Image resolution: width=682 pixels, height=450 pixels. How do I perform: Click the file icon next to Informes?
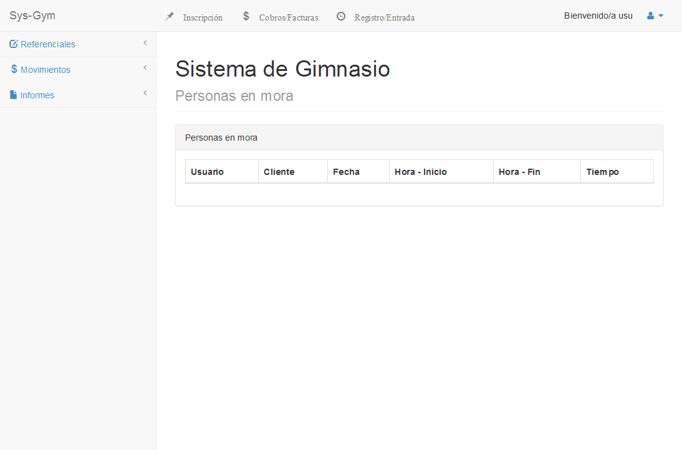click(x=14, y=95)
